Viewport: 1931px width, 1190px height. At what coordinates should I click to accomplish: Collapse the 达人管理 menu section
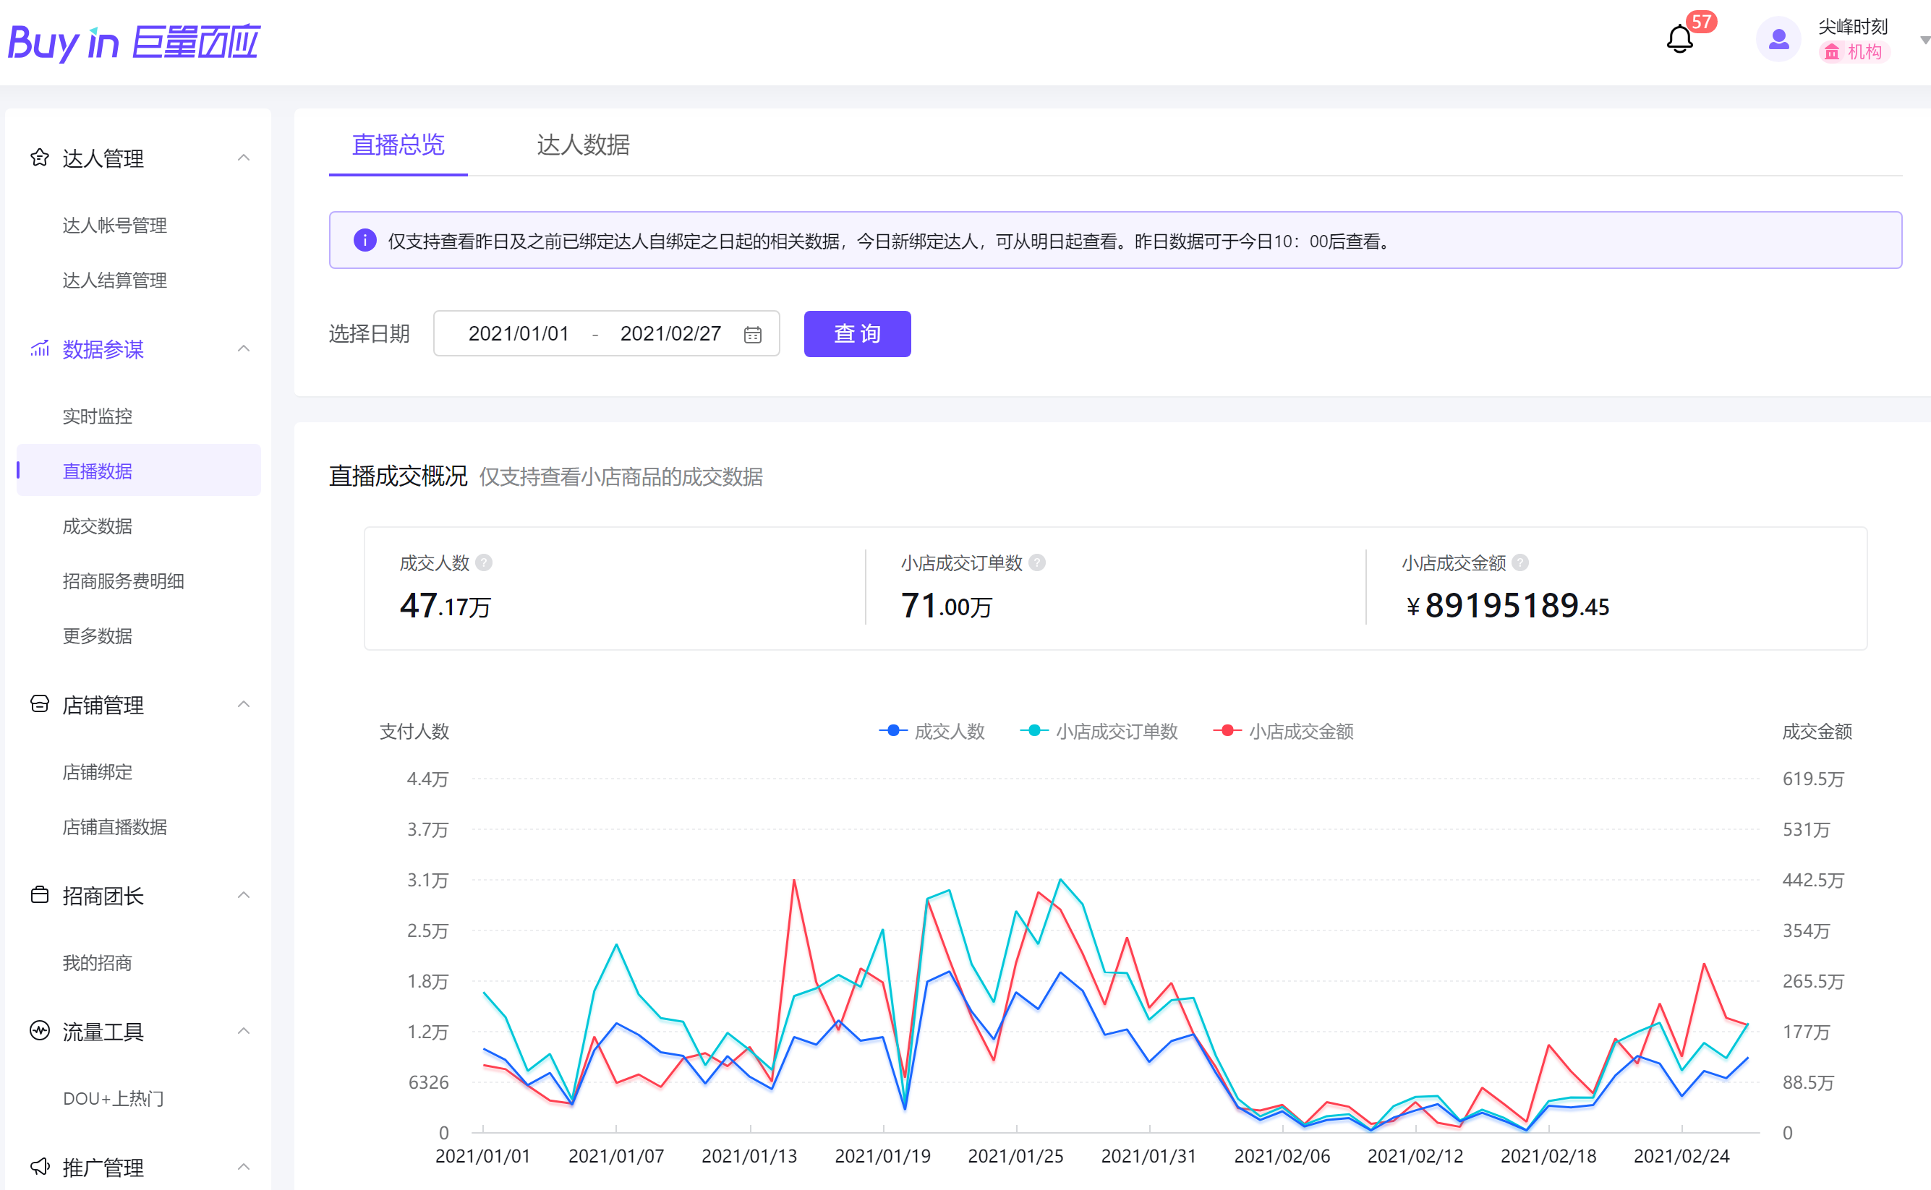243,158
